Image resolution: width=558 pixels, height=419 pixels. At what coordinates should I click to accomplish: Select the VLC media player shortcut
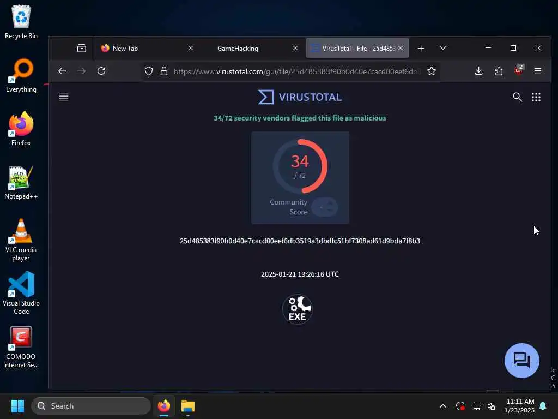click(21, 240)
